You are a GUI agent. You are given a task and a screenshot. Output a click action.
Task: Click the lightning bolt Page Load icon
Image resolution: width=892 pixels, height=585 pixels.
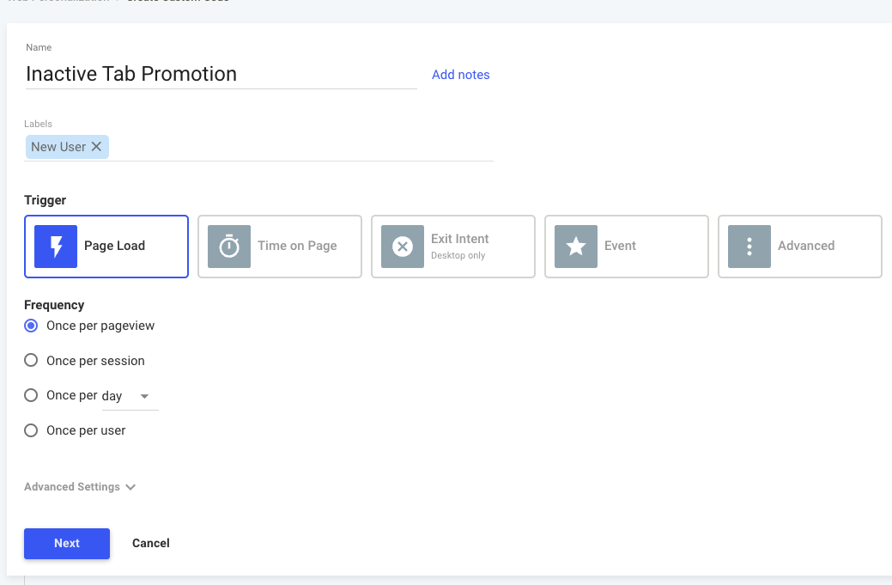(56, 247)
